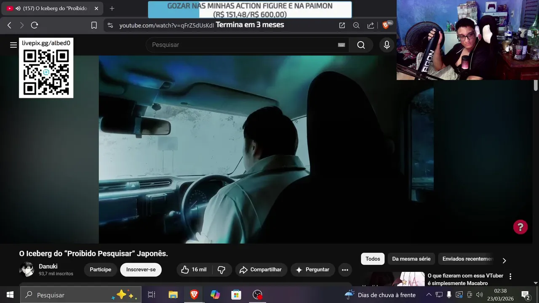Open the notification center icon
The image size is (539, 303).
pyautogui.click(x=526, y=295)
